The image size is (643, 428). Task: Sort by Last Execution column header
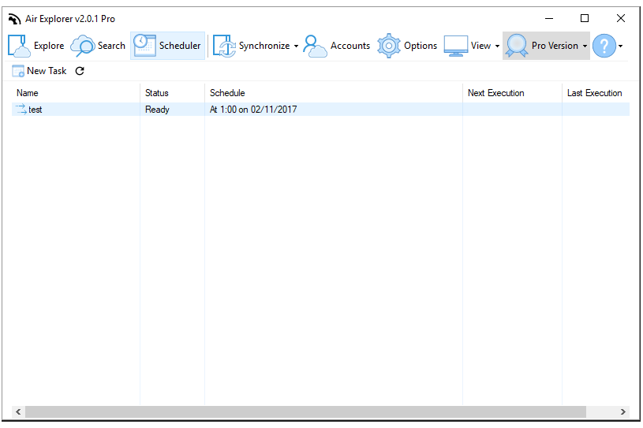[x=596, y=93]
